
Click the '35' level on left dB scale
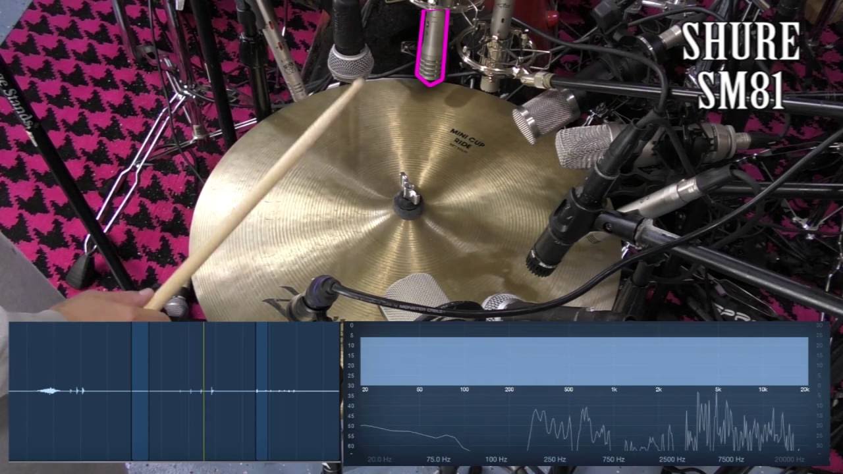(x=352, y=396)
